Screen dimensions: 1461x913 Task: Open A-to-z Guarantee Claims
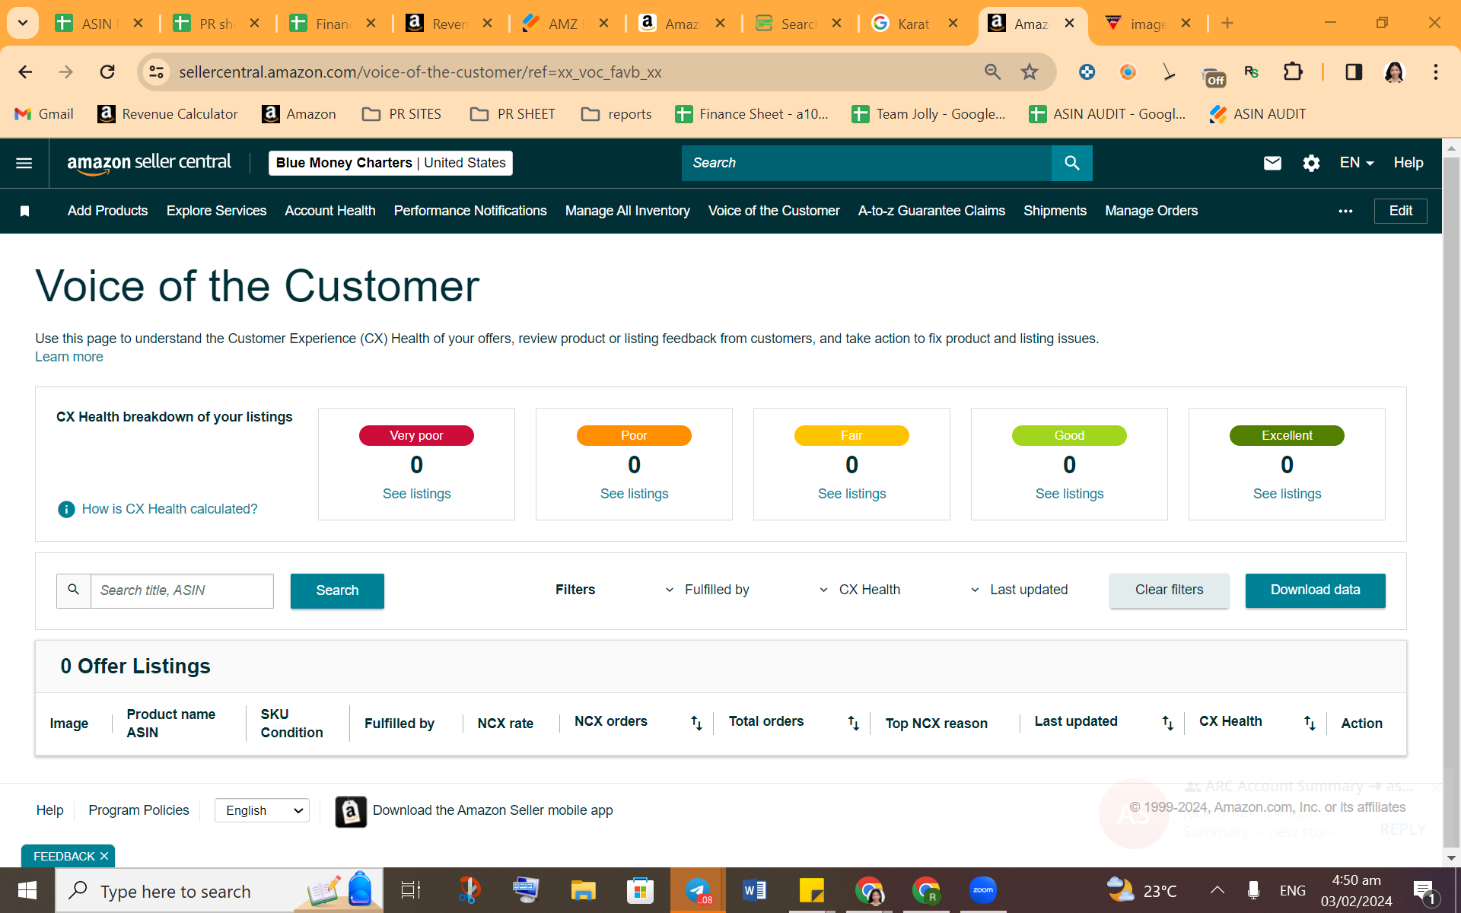[931, 211]
